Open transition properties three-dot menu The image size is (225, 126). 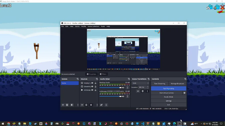(x=147, y=91)
